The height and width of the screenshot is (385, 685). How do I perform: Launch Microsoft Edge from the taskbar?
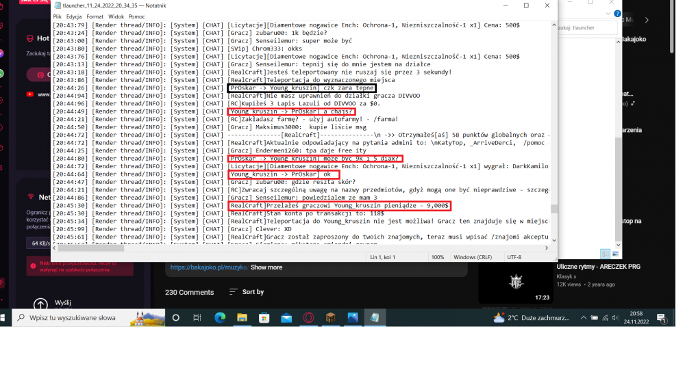[x=220, y=318]
